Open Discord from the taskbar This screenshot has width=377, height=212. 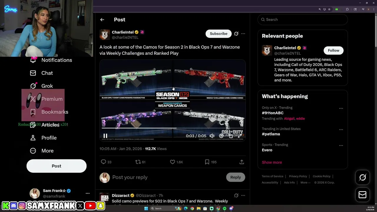tap(231, 208)
